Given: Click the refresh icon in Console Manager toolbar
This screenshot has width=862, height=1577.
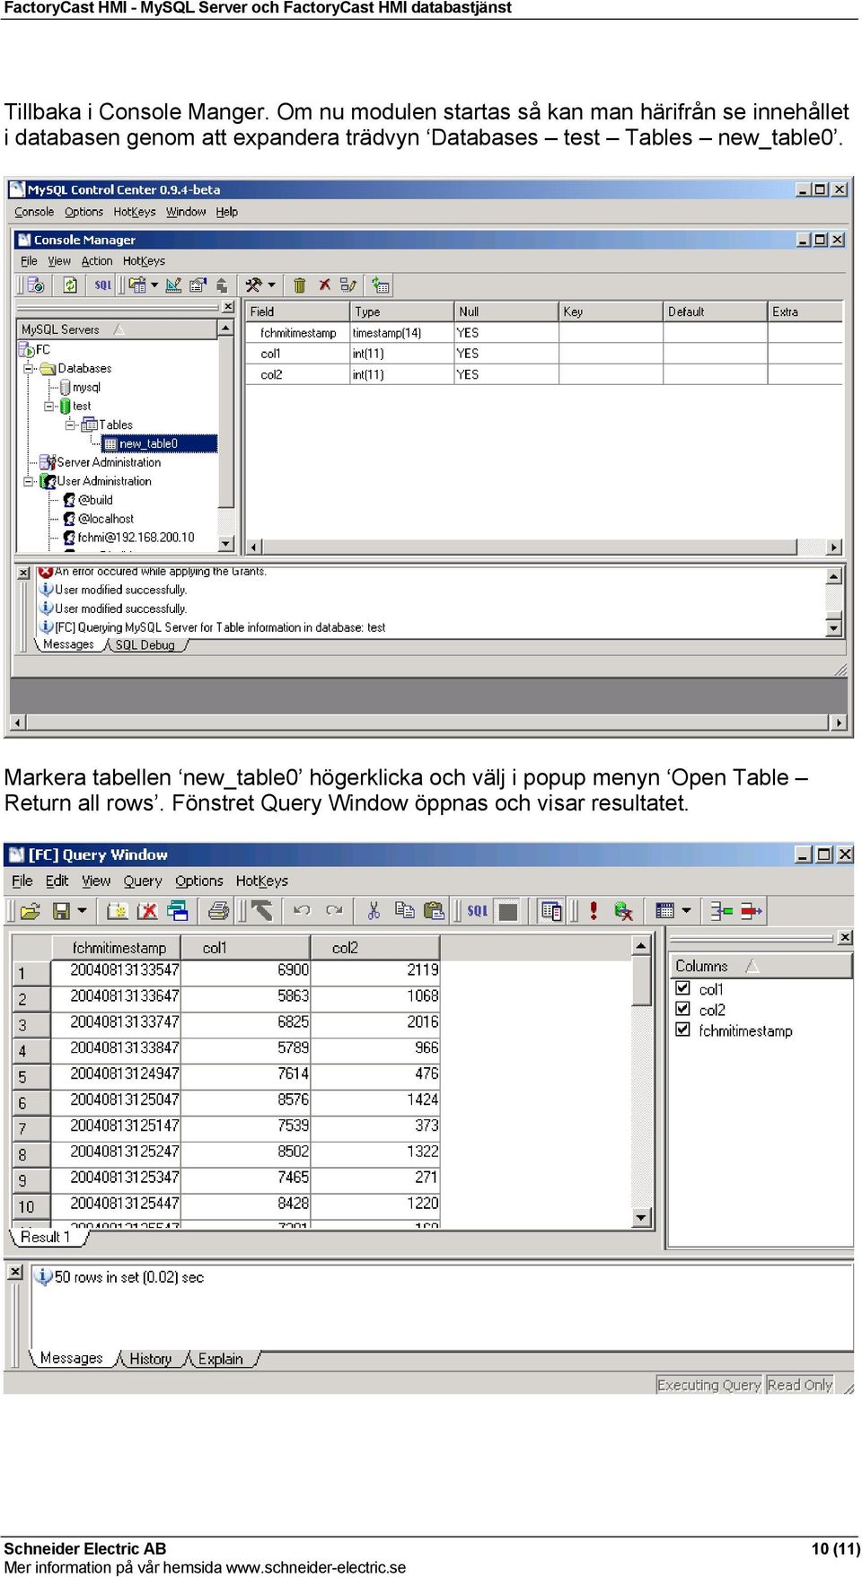Looking at the screenshot, I should 69,285.
